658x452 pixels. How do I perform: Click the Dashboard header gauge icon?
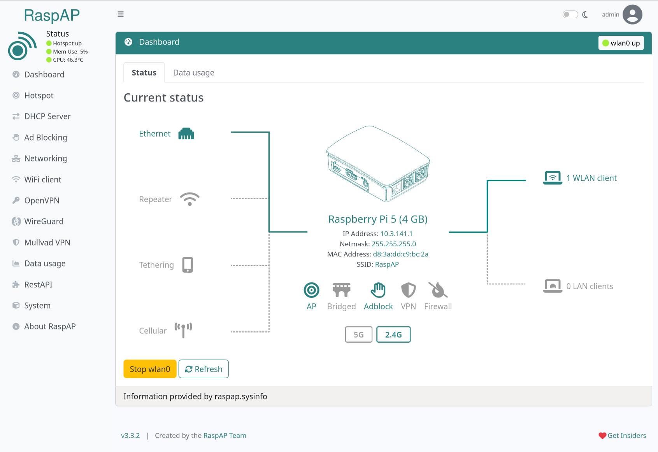(128, 42)
